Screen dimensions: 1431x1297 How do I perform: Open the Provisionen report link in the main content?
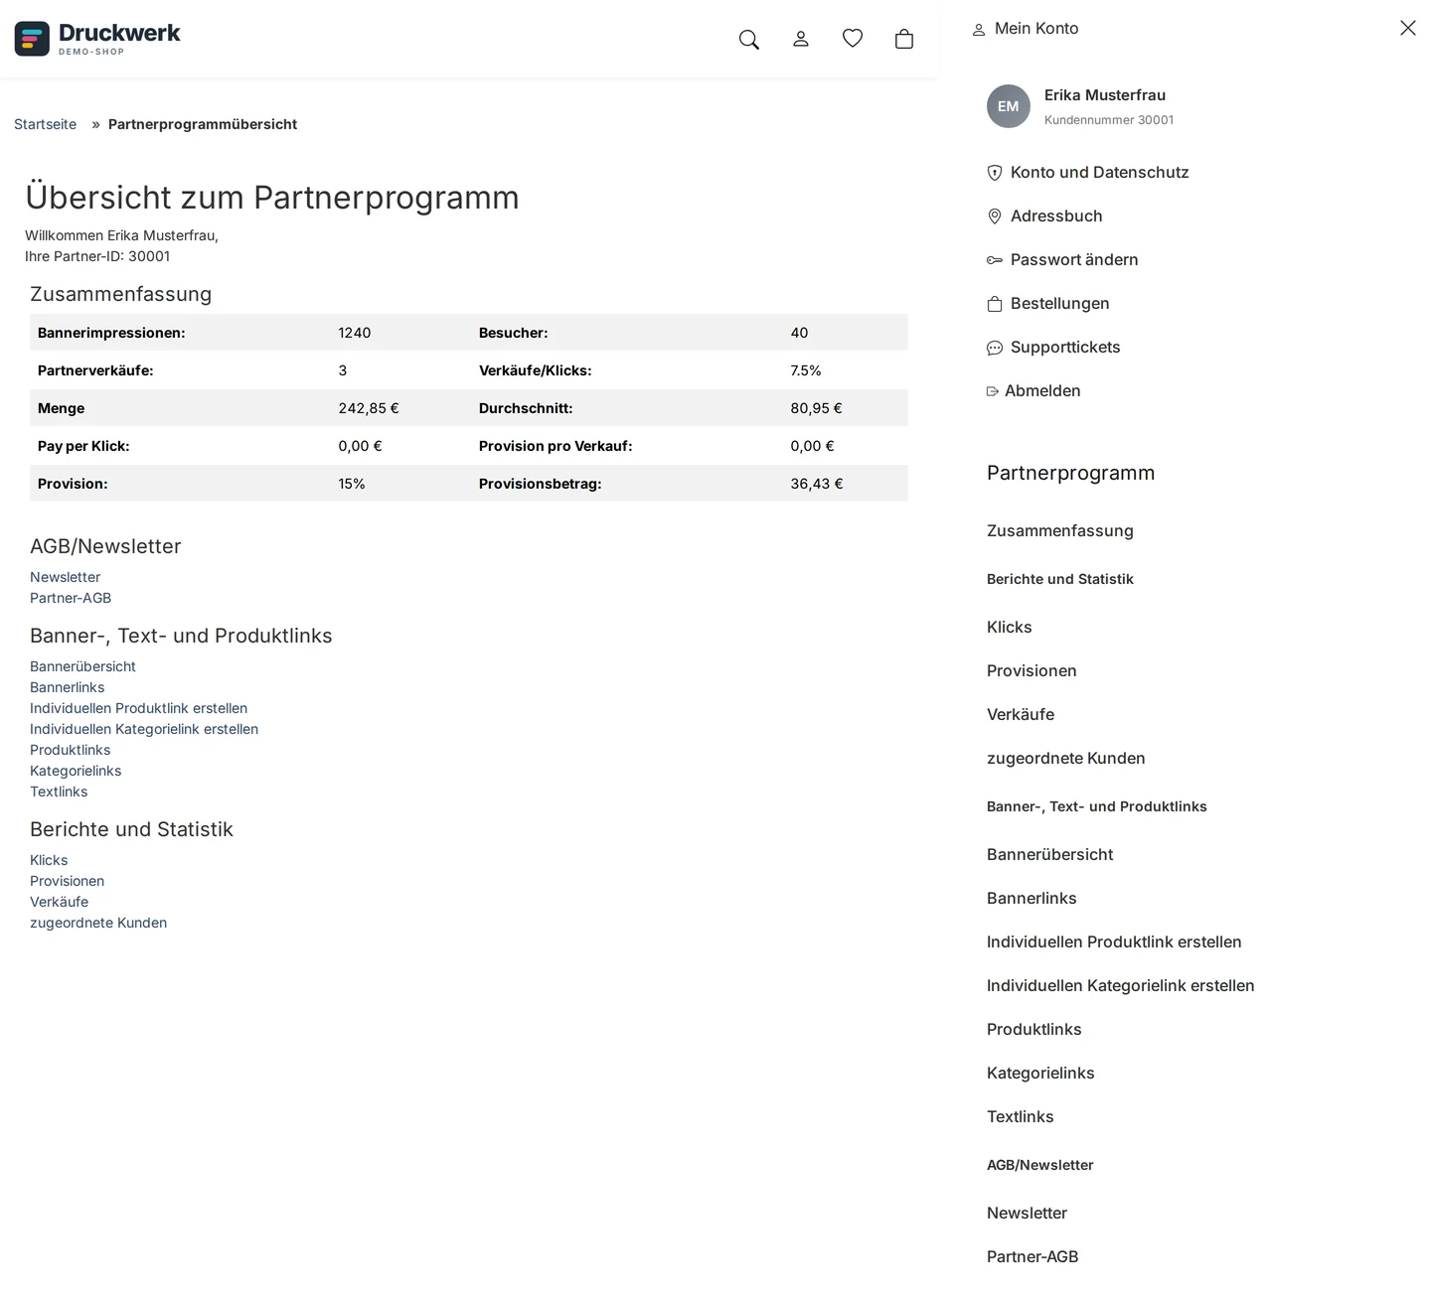(67, 881)
